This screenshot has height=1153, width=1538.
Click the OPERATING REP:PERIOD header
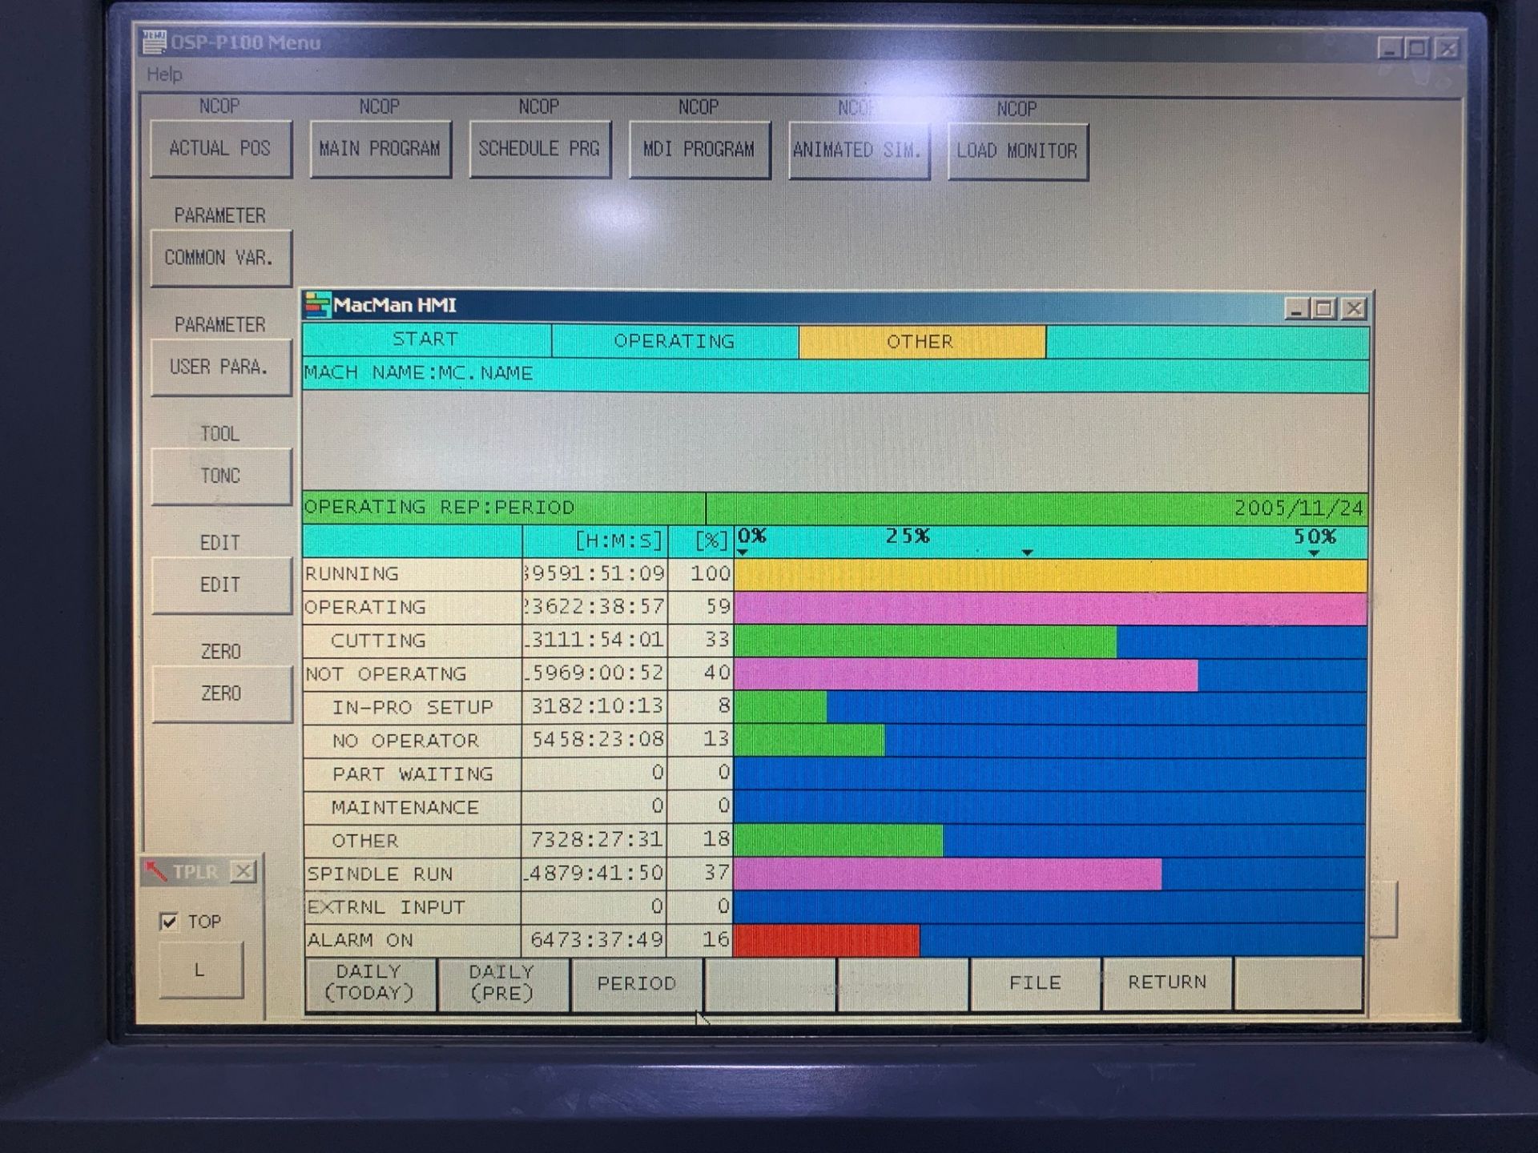(x=504, y=508)
